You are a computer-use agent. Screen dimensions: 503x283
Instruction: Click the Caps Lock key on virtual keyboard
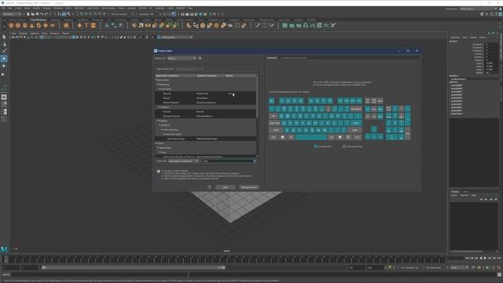[274, 123]
